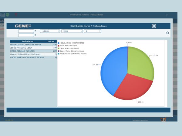Expand the 2025 year dropdown
The image size is (182, 136).
(72, 31)
